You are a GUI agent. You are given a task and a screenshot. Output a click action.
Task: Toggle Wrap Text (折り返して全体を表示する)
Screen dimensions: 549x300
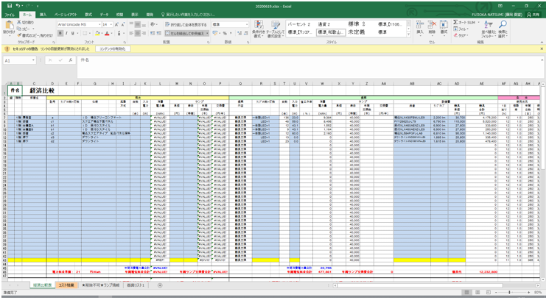[184, 24]
